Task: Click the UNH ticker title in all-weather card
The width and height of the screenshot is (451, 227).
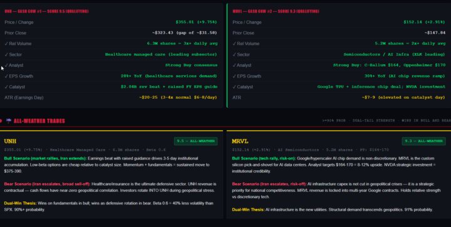Action: [10, 141]
